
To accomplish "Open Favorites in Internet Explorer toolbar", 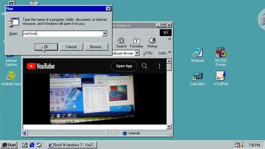I will point(137,43).
